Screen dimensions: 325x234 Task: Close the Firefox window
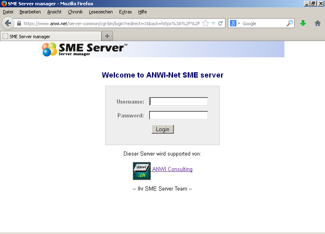(321, 4)
